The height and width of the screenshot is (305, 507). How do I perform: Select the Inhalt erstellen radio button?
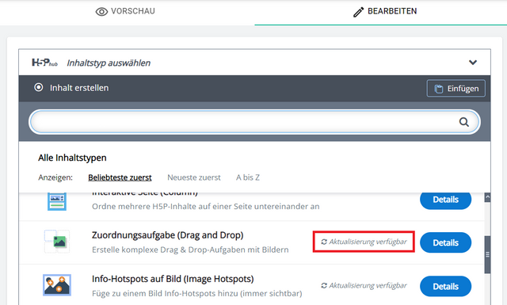tap(39, 87)
